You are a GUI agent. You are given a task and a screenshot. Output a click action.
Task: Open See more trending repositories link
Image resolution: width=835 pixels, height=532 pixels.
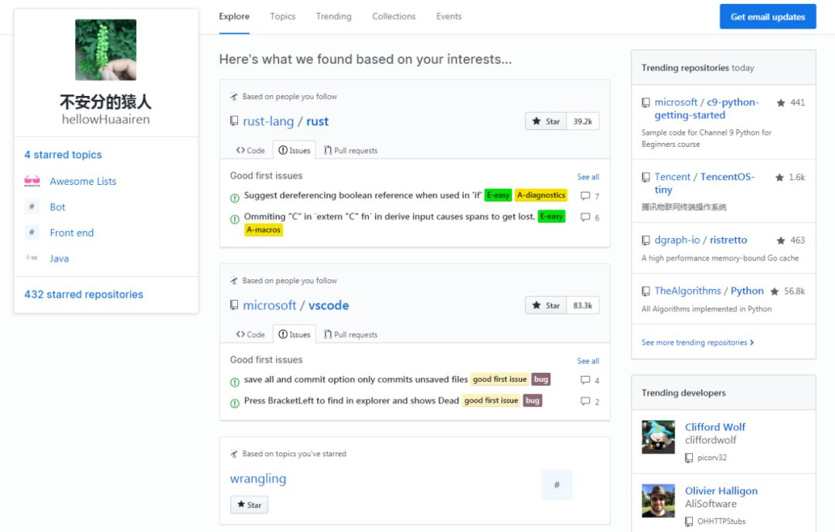(697, 343)
